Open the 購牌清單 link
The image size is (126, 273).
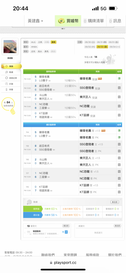(94, 21)
